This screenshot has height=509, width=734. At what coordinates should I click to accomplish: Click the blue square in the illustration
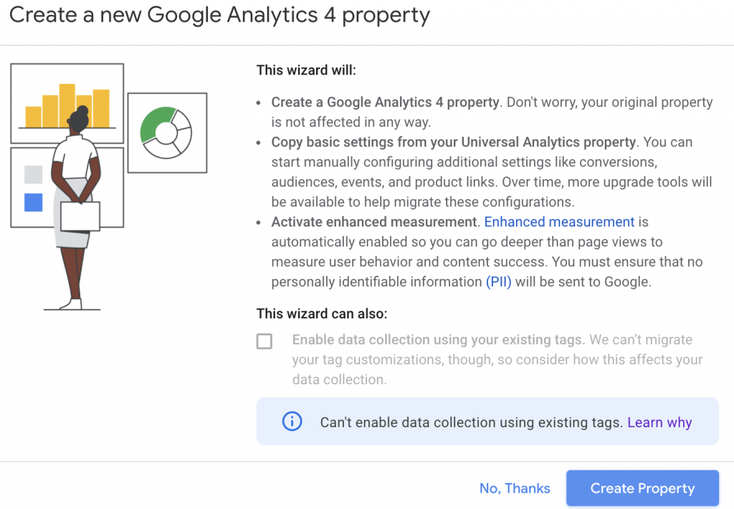[x=34, y=202]
